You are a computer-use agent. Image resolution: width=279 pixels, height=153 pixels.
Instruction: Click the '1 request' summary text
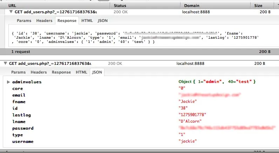(21, 52)
